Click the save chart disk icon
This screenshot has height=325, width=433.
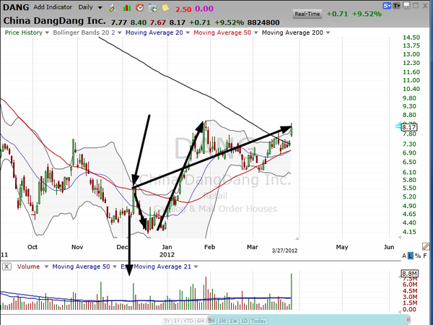[x=406, y=5]
